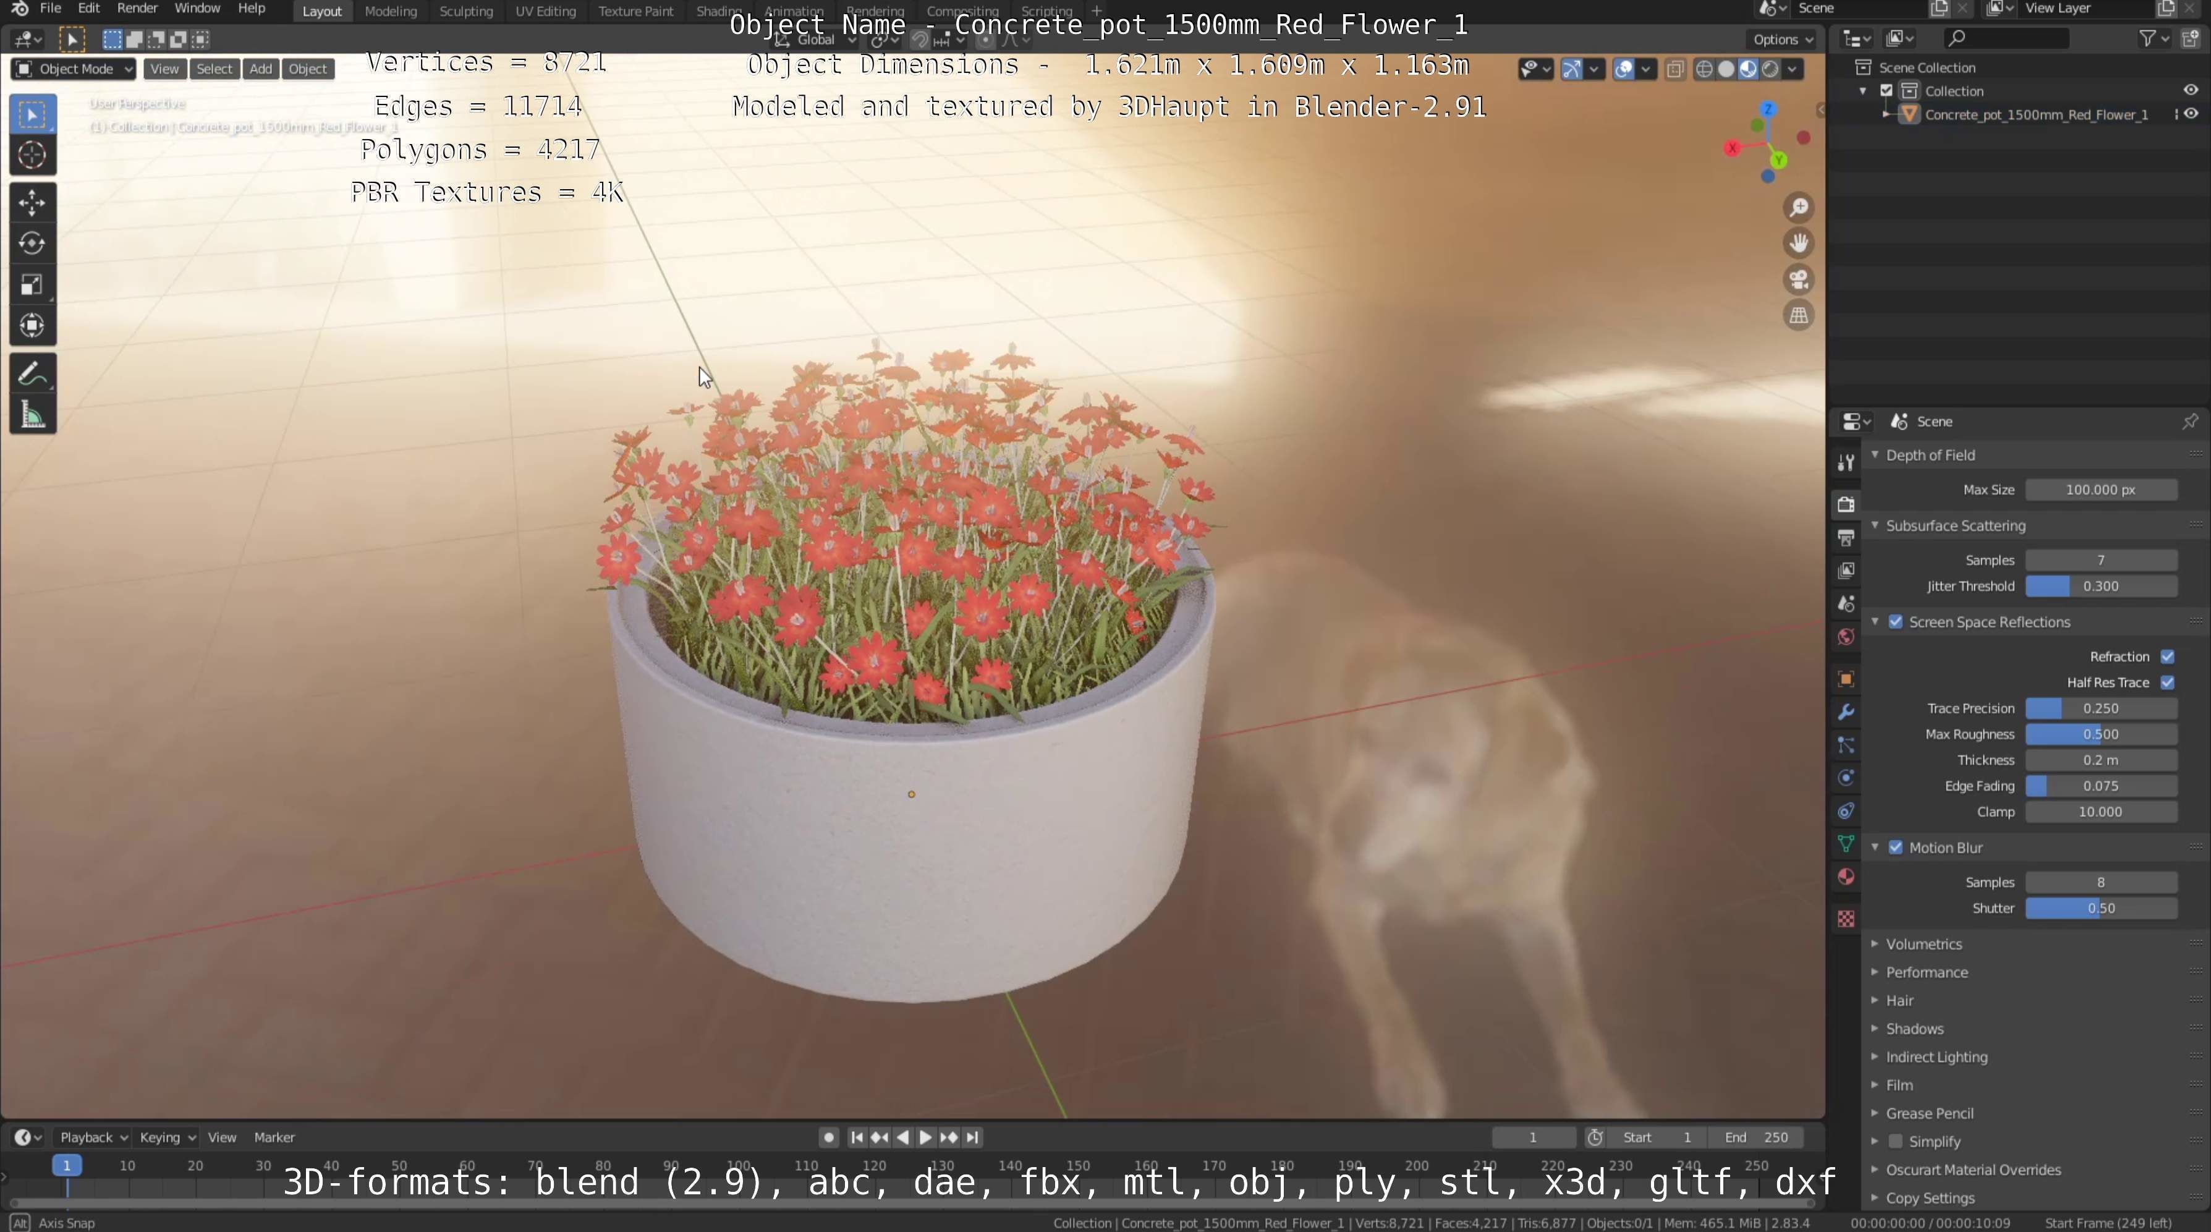Open the Scene properties tab
The width and height of the screenshot is (2211, 1232).
(1845, 605)
